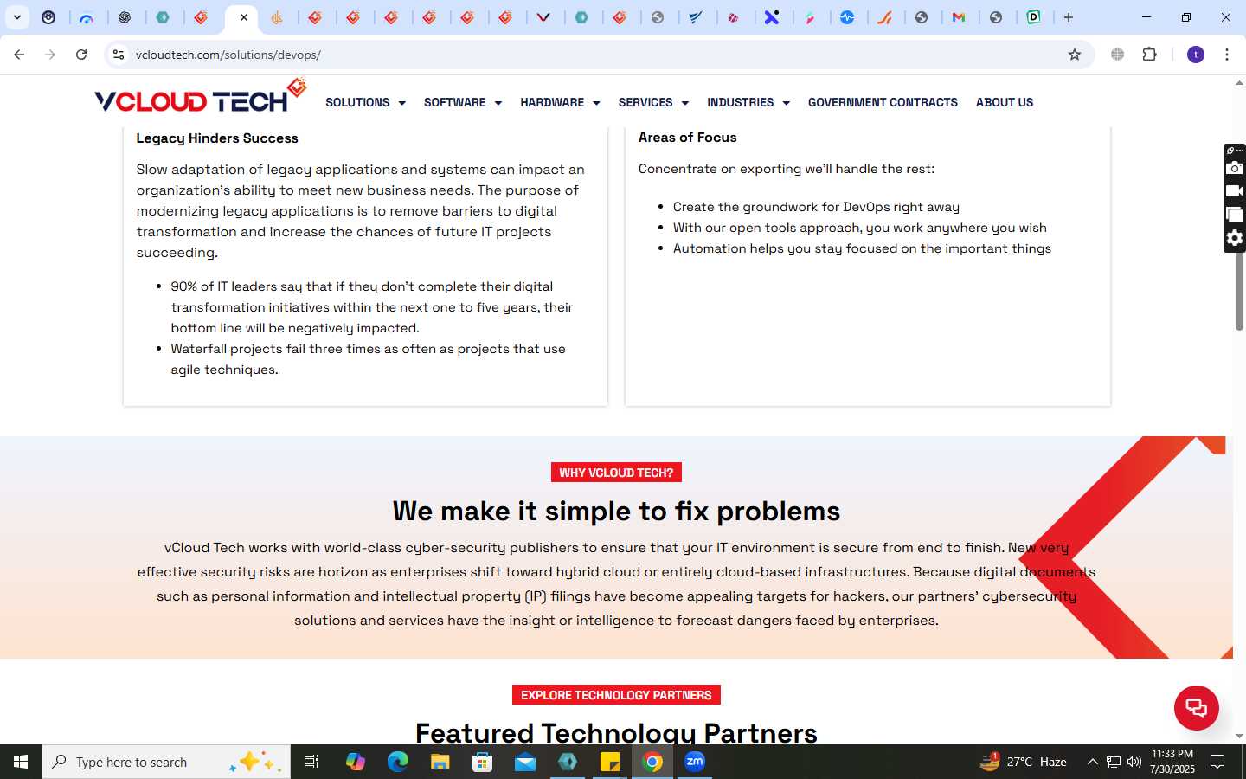Bookmark this page with the star icon
This screenshot has width=1246, height=779.
coord(1075,55)
